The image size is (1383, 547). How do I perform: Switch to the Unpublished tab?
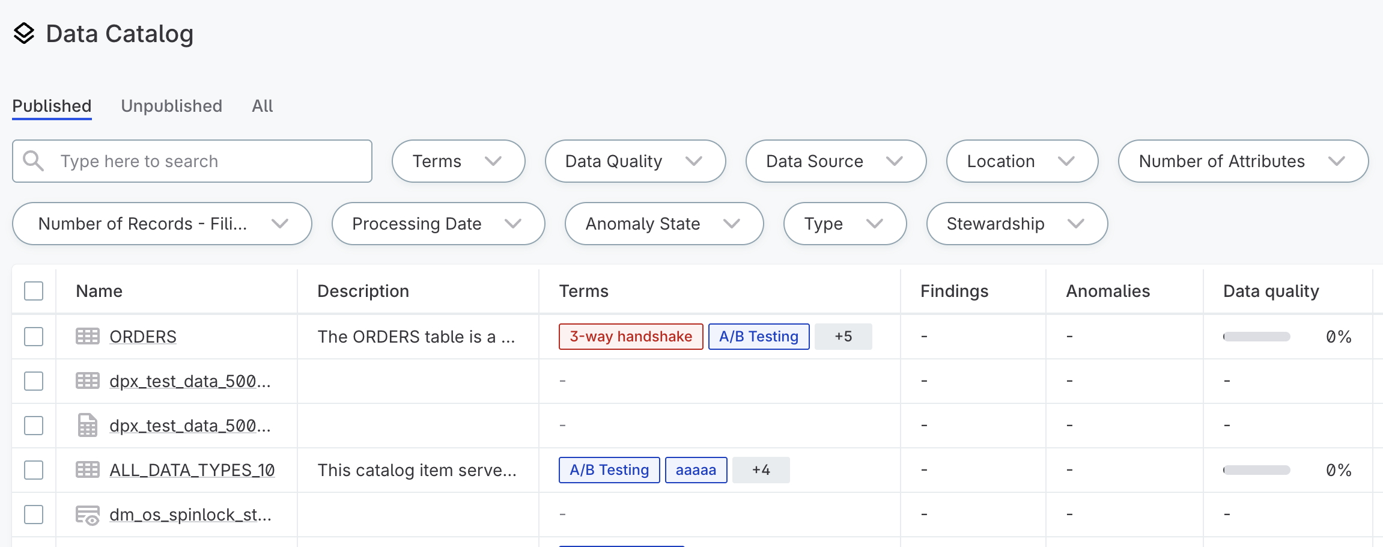click(171, 106)
